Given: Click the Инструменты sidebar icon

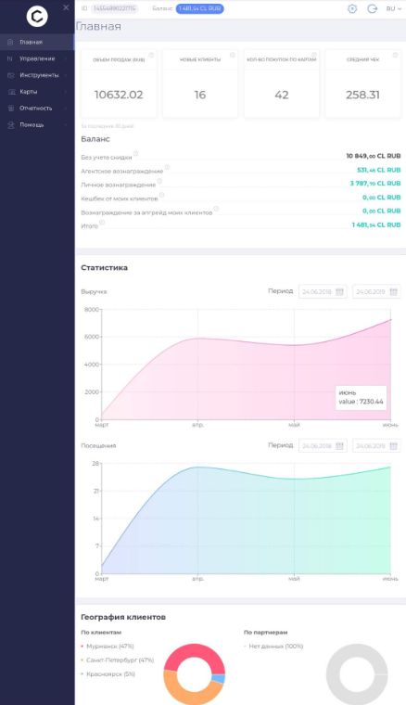Looking at the screenshot, I should (11, 75).
